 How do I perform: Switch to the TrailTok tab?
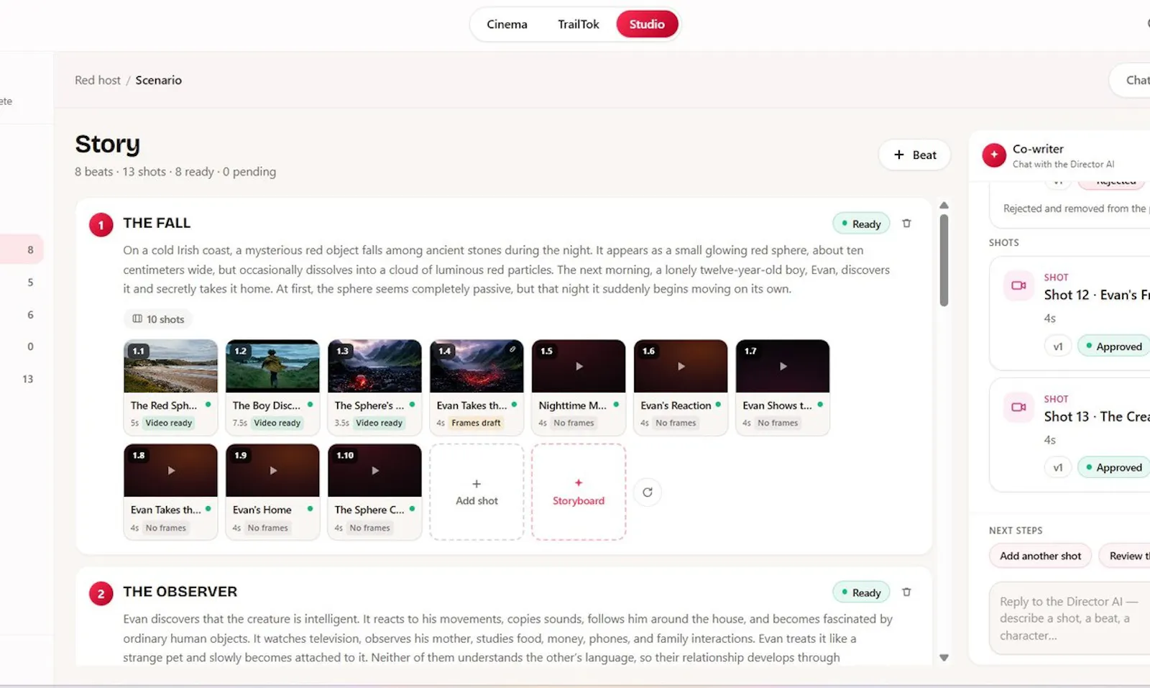coord(578,24)
